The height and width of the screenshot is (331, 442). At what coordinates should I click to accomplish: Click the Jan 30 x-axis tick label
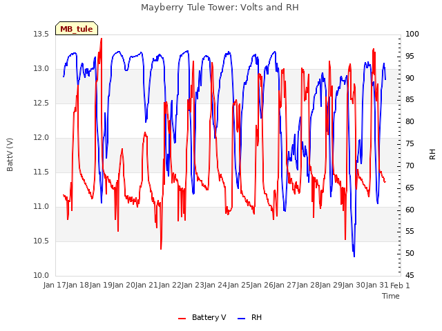point(354,285)
